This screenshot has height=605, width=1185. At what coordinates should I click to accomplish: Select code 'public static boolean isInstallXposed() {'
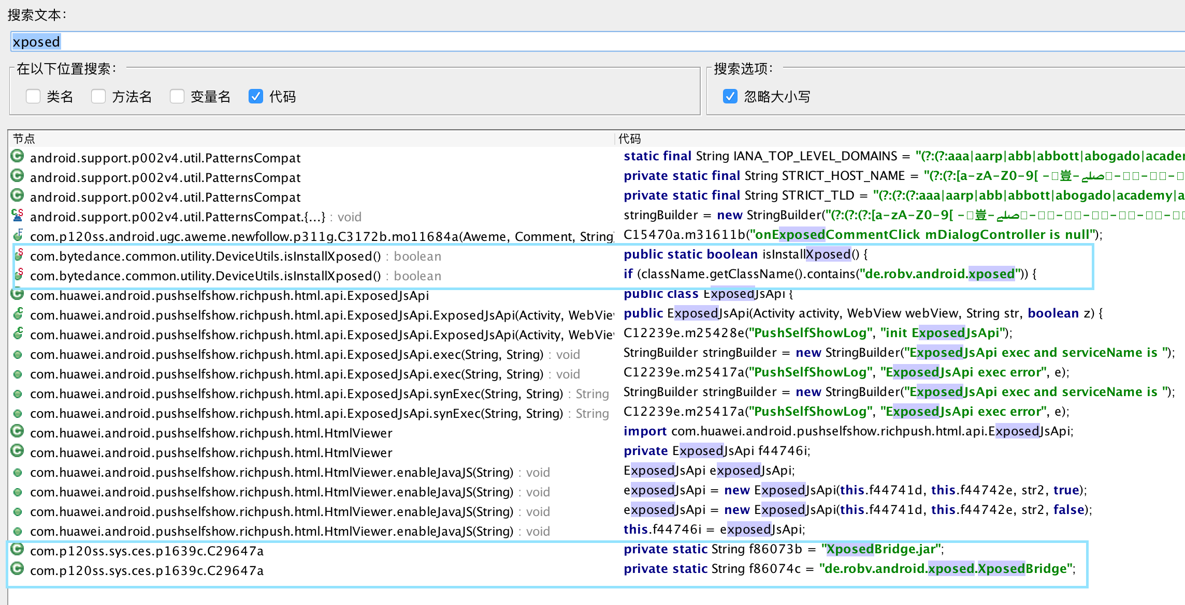(x=746, y=255)
